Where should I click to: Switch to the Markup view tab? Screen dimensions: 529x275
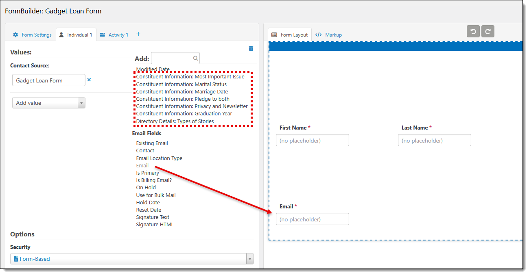(x=329, y=35)
